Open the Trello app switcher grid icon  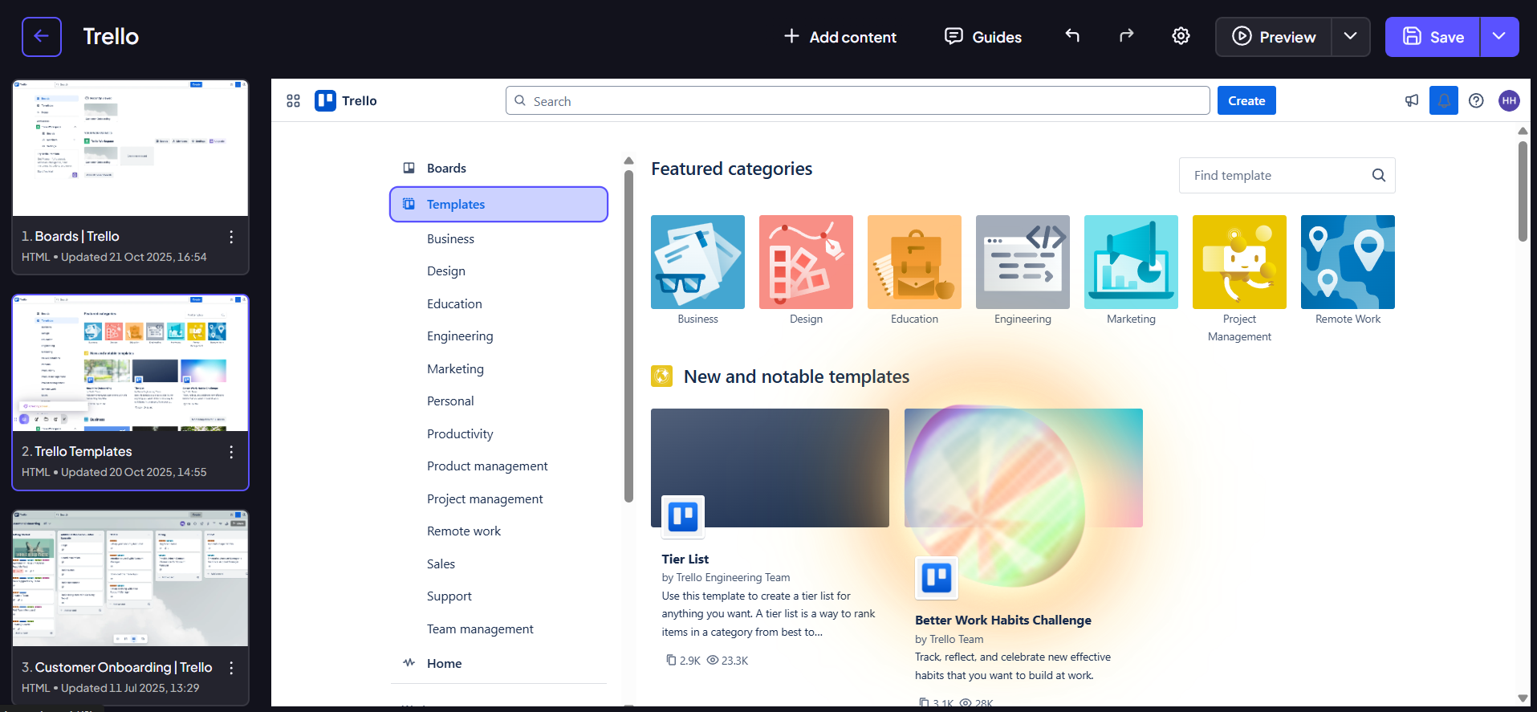[294, 101]
